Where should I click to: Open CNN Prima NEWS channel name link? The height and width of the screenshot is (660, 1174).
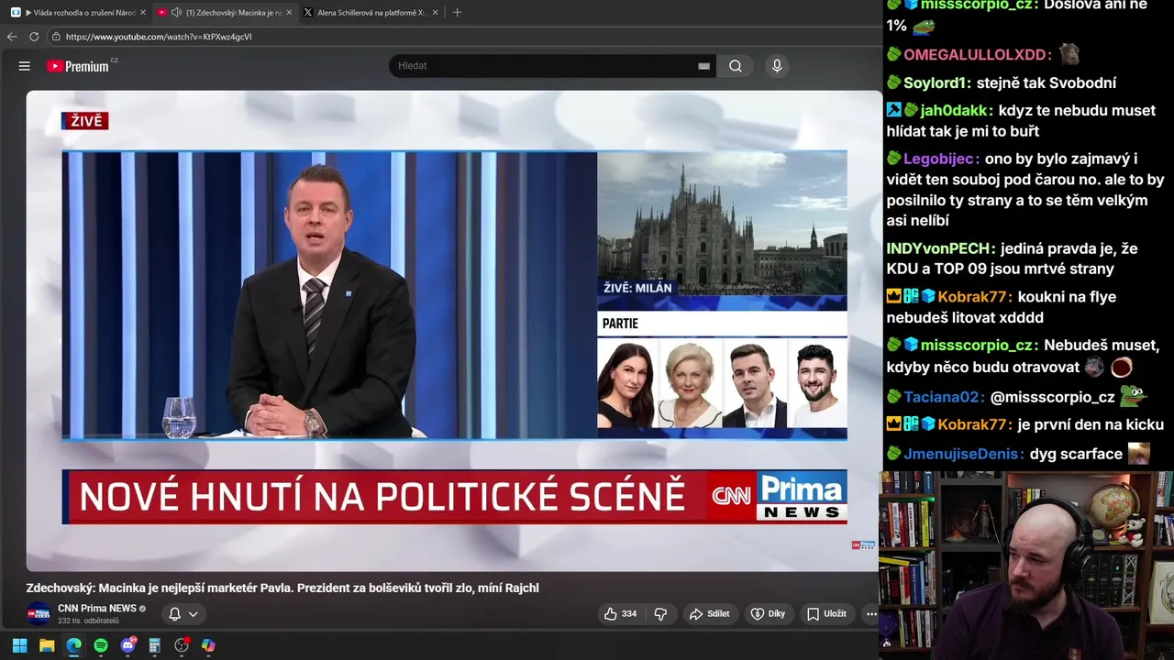point(96,608)
